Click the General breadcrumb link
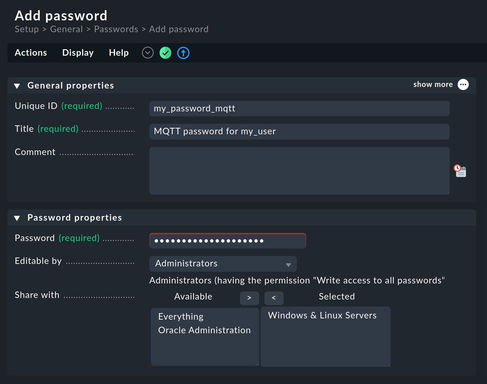The height and width of the screenshot is (384, 487). [66, 29]
